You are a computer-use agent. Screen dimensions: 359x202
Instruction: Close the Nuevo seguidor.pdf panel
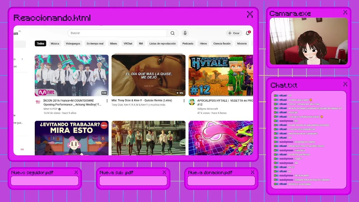(76, 172)
